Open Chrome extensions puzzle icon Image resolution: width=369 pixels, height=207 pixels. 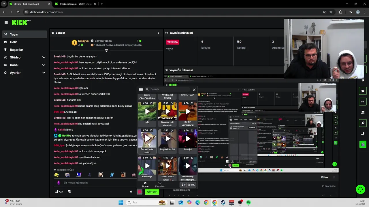[340, 12]
